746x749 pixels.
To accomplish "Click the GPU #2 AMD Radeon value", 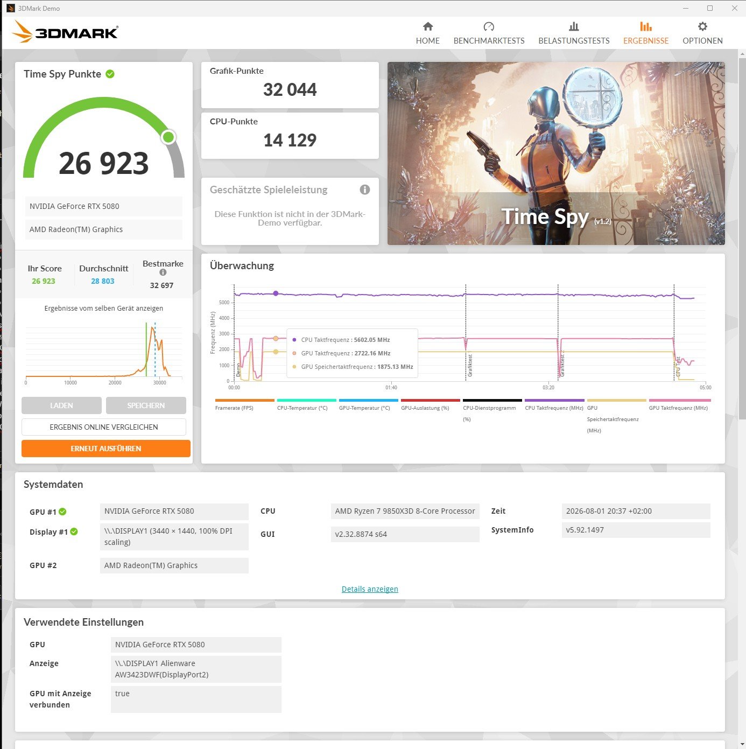I will tap(174, 565).
